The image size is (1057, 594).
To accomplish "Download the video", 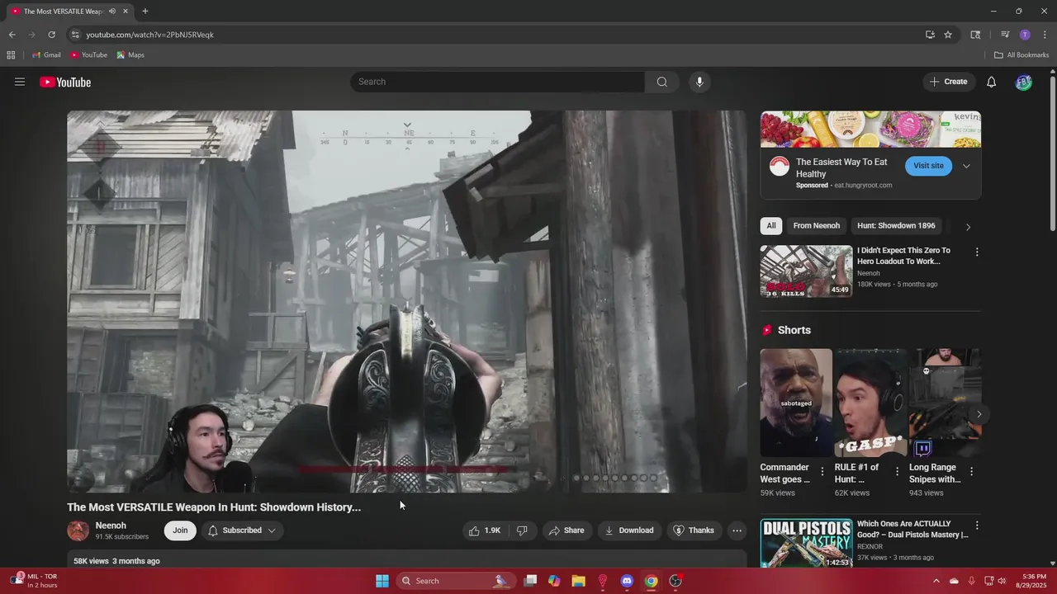I will (629, 530).
